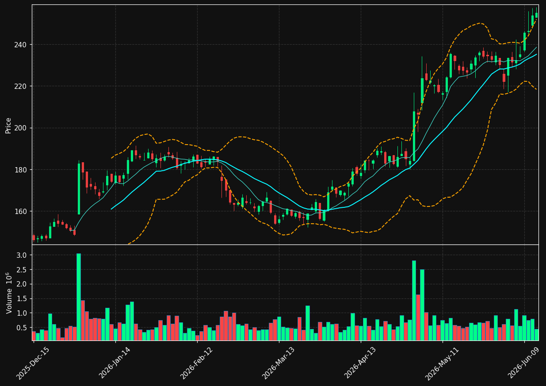Viewport: 546px width, 386px height.
Task: Select the 1.5 volume tick label
Action: [23, 298]
